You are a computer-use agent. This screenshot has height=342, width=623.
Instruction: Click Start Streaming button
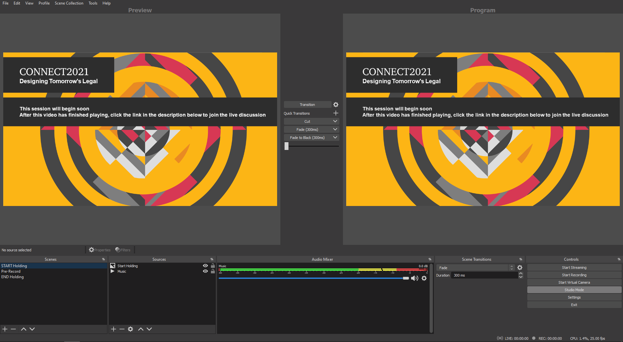(x=574, y=268)
